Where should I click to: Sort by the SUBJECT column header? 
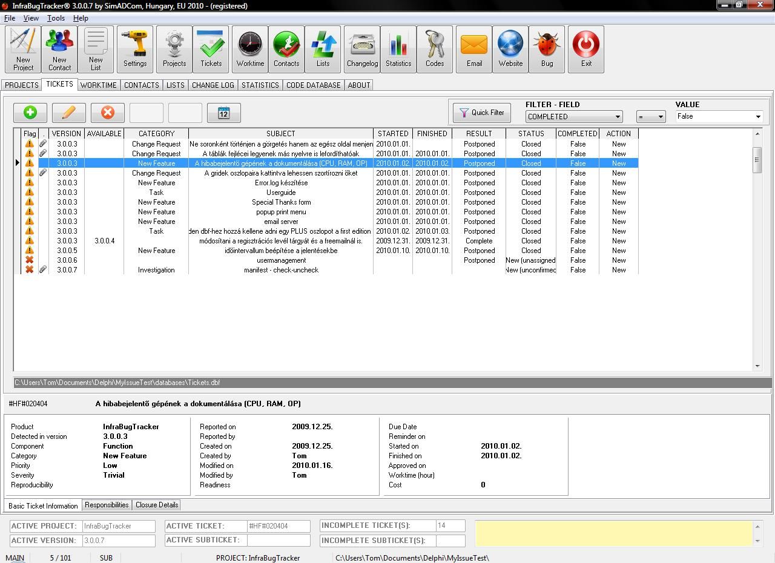point(281,134)
